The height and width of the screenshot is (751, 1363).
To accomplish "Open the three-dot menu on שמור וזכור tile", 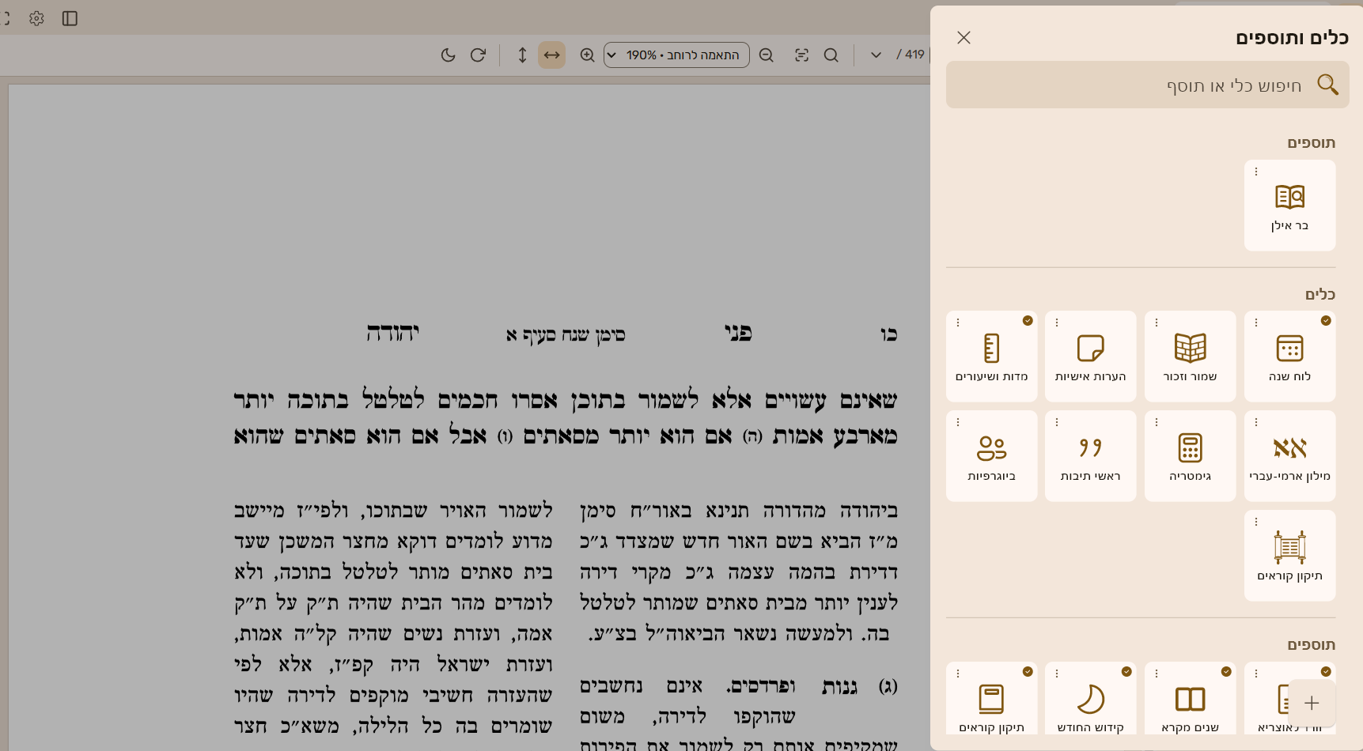I will coord(1156,323).
